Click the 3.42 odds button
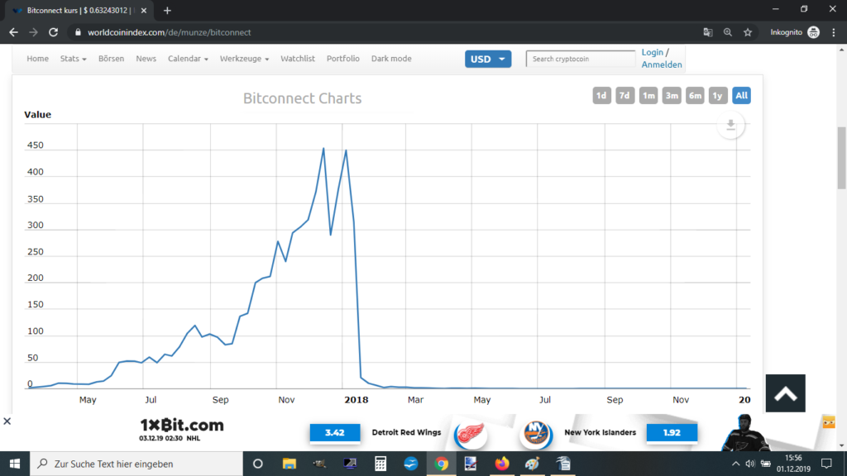 335,433
